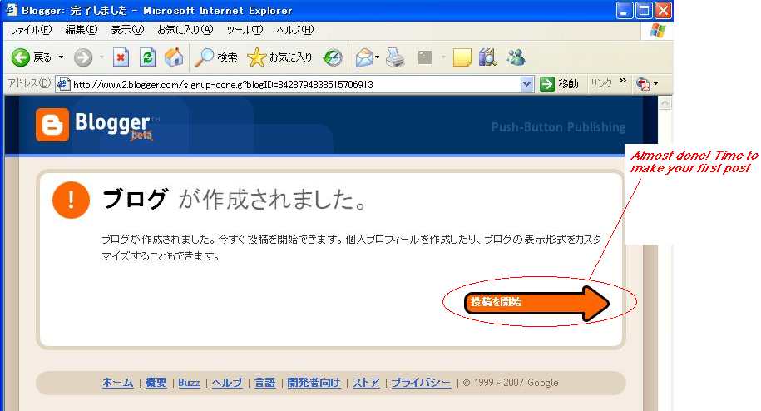761x411 pixels.
Task: Click the page icon in address bar
Action: tap(63, 84)
